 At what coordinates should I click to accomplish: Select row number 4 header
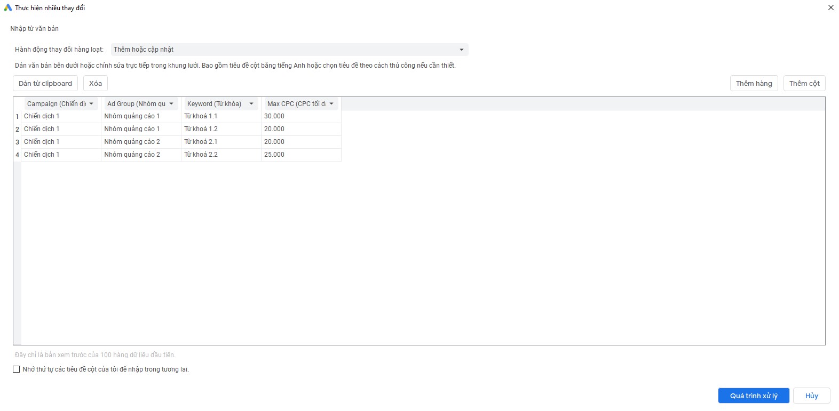coord(17,155)
